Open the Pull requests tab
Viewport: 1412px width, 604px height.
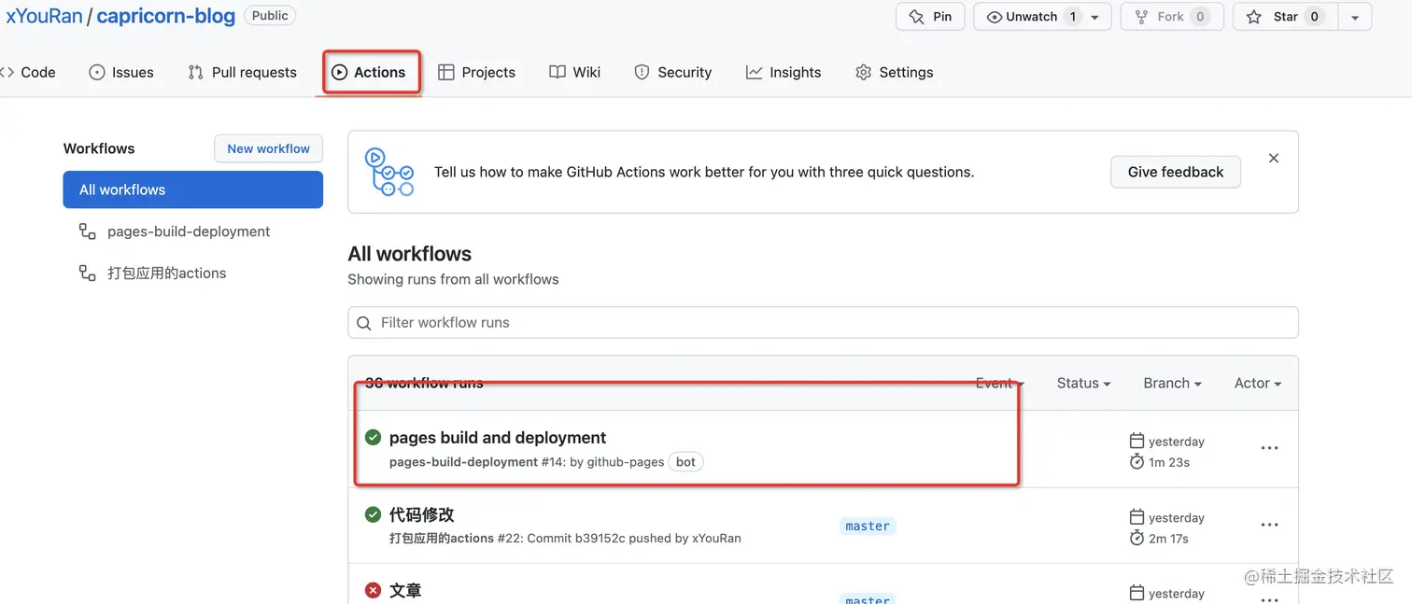pyautogui.click(x=242, y=72)
